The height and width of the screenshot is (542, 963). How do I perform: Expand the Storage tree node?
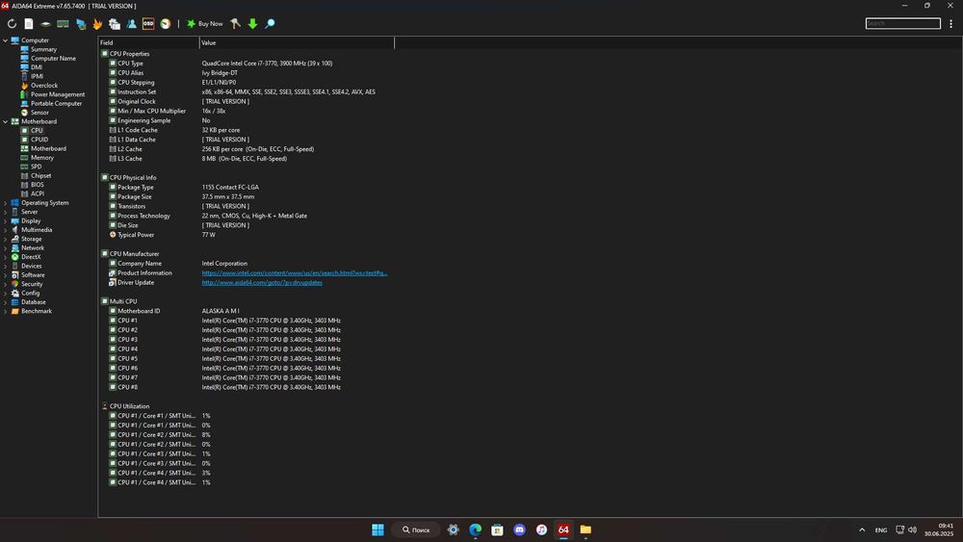coord(6,239)
